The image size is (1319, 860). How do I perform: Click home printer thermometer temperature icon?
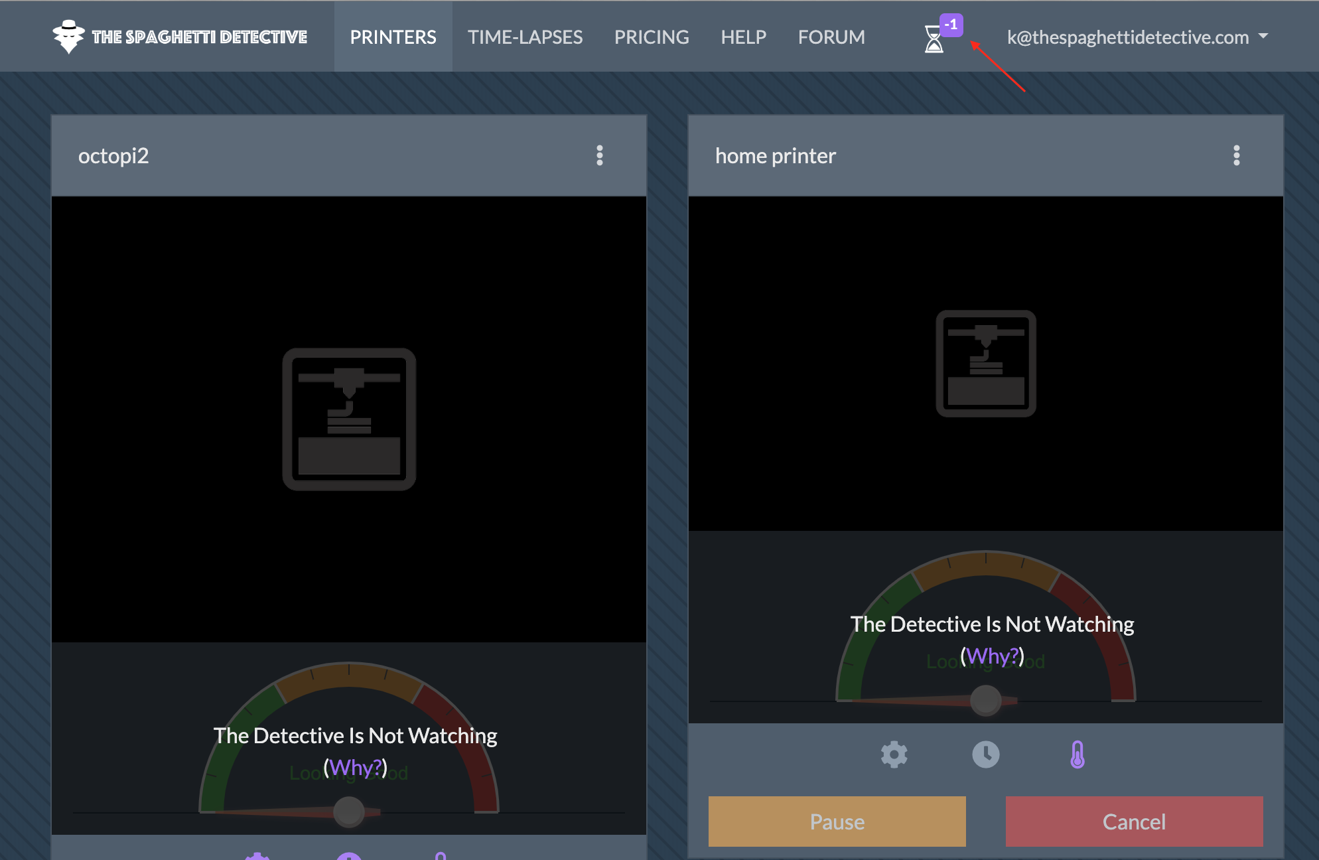[1077, 754]
